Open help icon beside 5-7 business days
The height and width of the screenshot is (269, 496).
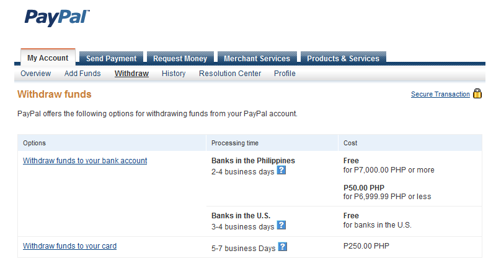283,247
